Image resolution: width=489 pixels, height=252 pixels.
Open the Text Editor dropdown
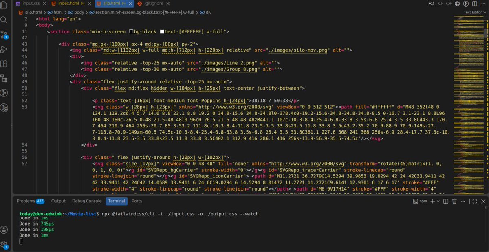pos(475,12)
